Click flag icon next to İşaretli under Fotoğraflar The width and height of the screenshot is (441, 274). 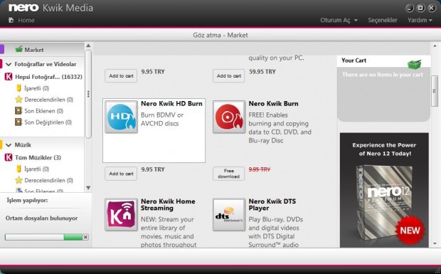(18, 88)
